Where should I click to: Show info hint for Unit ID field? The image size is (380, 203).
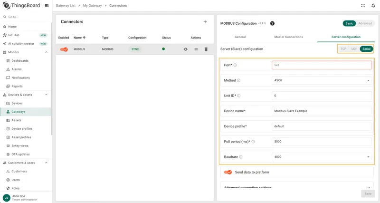(x=239, y=96)
